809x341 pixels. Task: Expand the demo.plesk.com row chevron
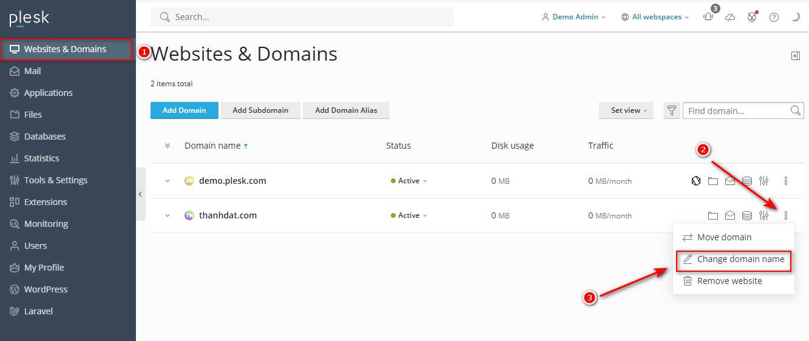point(168,181)
